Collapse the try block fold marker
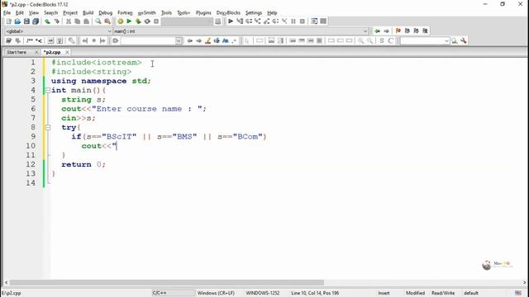This screenshot has width=529, height=297. (48, 127)
